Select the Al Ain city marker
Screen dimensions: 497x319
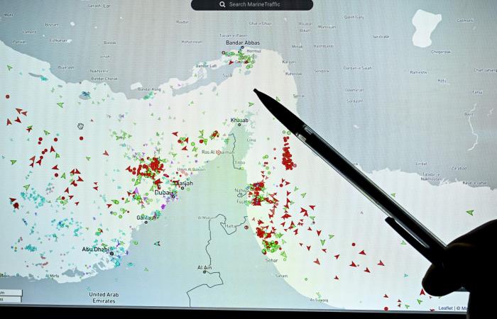(x=204, y=272)
